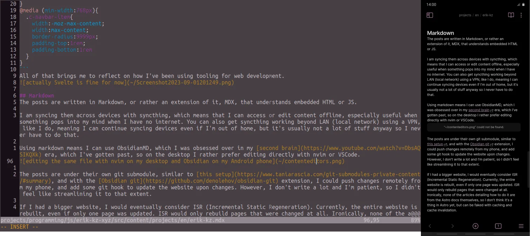Click the "Markdown" section heading

click(441, 33)
